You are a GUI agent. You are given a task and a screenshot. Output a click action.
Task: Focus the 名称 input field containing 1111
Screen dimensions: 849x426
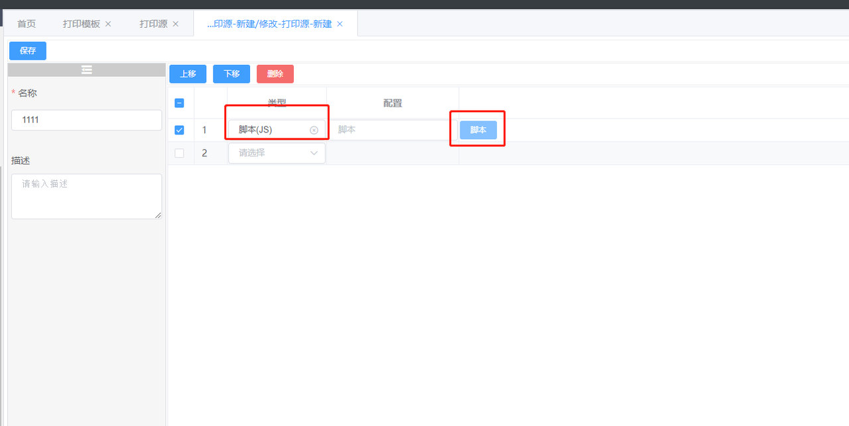87,120
